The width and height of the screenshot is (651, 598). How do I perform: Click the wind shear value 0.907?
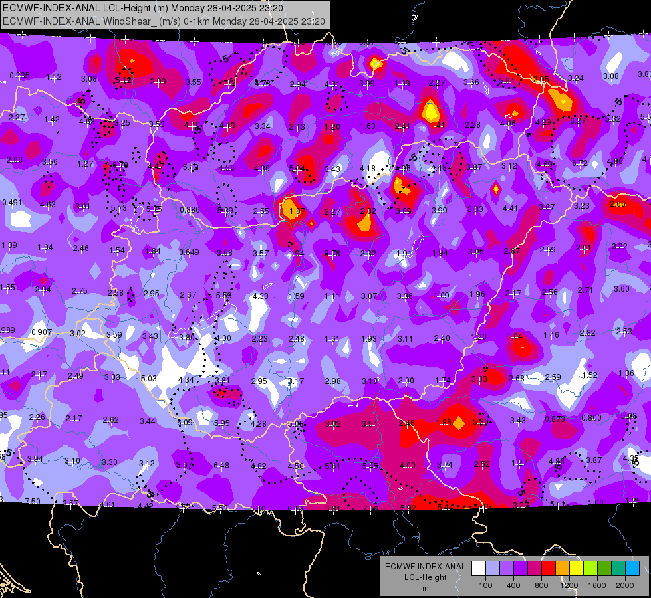(x=41, y=332)
